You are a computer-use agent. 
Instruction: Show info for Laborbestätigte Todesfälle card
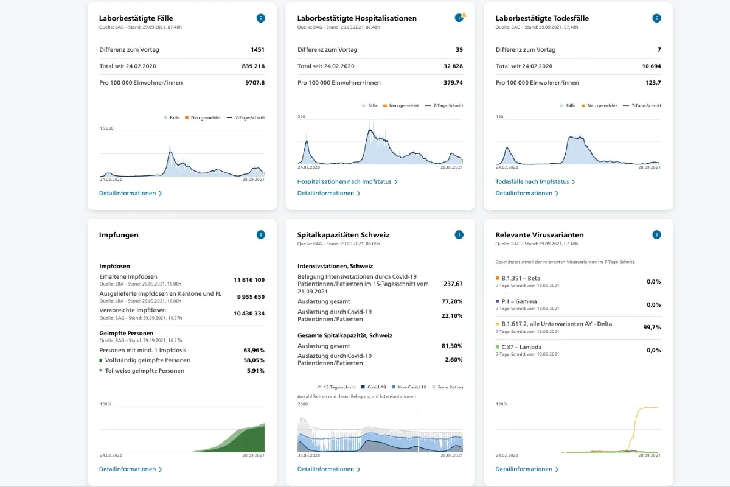point(657,18)
